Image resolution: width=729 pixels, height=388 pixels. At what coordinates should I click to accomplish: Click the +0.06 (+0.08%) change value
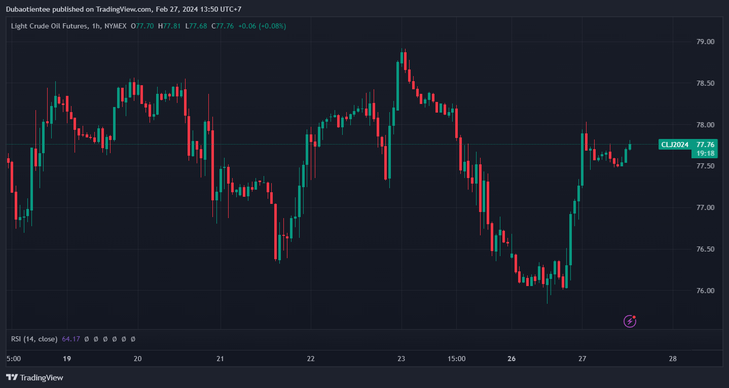tap(262, 26)
